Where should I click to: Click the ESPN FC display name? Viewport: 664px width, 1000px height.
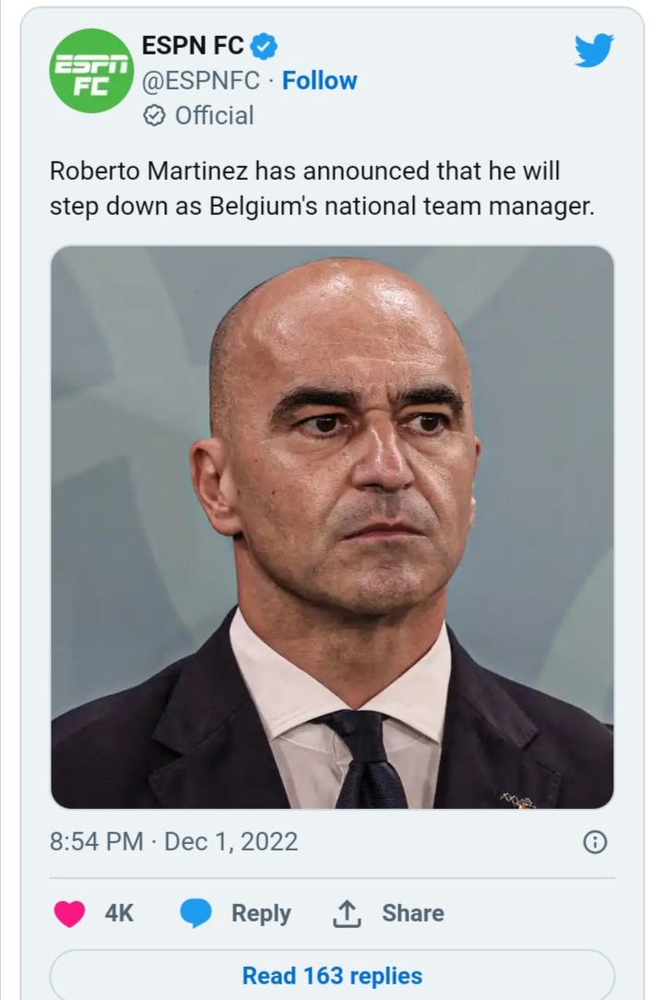[193, 45]
